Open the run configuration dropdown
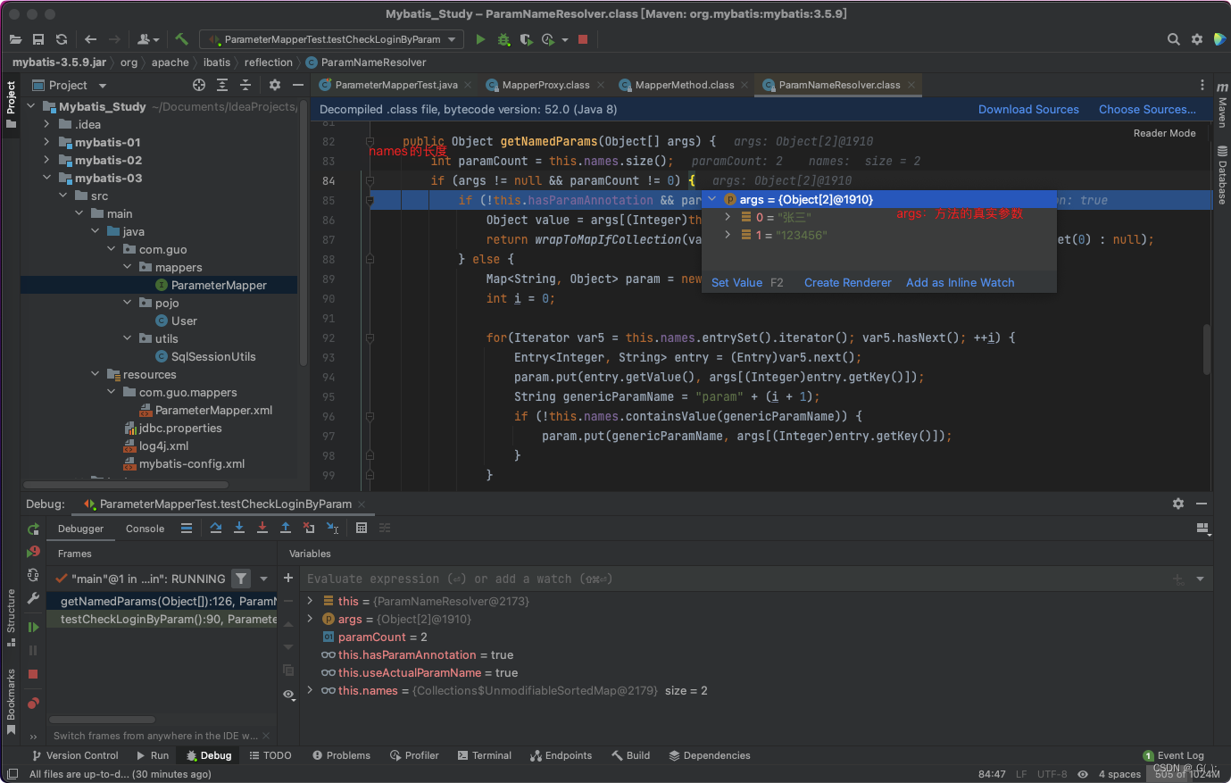1231x783 pixels. click(331, 39)
